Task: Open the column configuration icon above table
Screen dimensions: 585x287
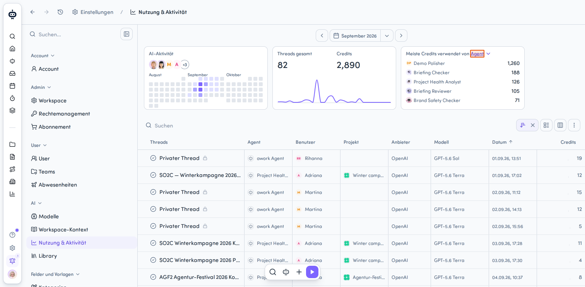Action: [x=560, y=125]
